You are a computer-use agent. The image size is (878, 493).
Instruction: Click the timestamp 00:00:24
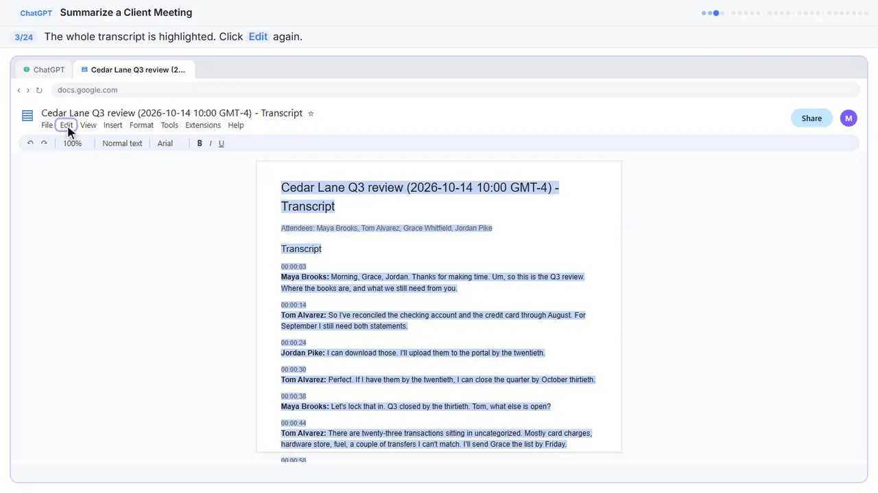[x=294, y=343]
